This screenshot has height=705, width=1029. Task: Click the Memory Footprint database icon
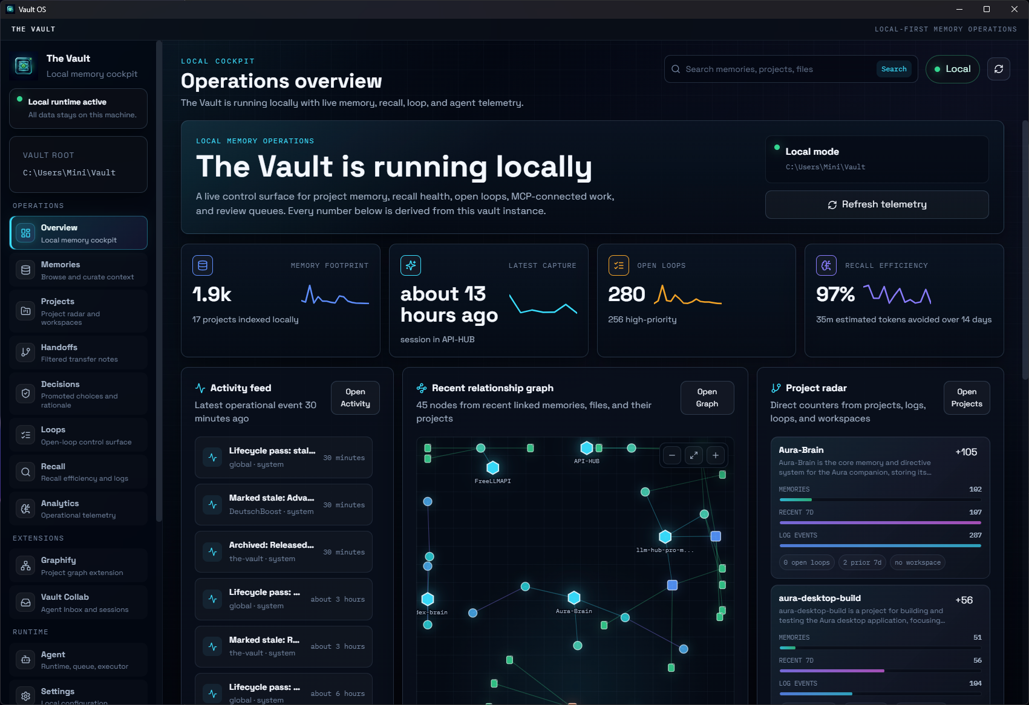pos(203,265)
